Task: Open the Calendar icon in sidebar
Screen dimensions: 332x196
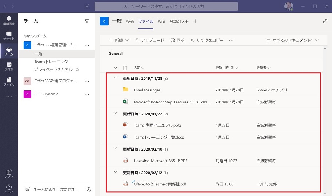Action: tap(9, 66)
